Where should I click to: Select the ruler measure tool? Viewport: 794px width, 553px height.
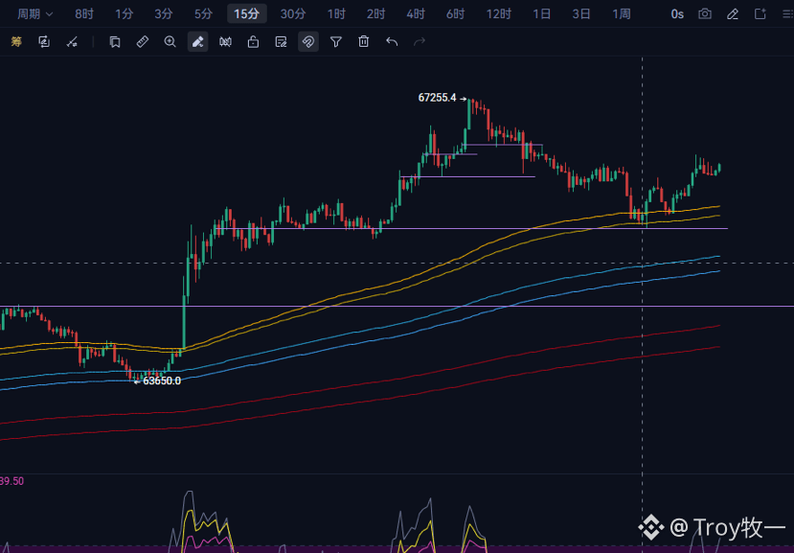click(x=143, y=41)
